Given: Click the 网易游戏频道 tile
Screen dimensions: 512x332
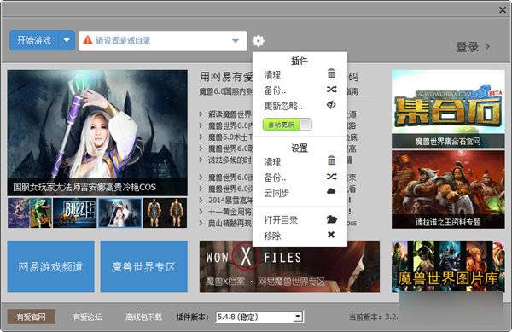Looking at the screenshot, I should coord(50,266).
